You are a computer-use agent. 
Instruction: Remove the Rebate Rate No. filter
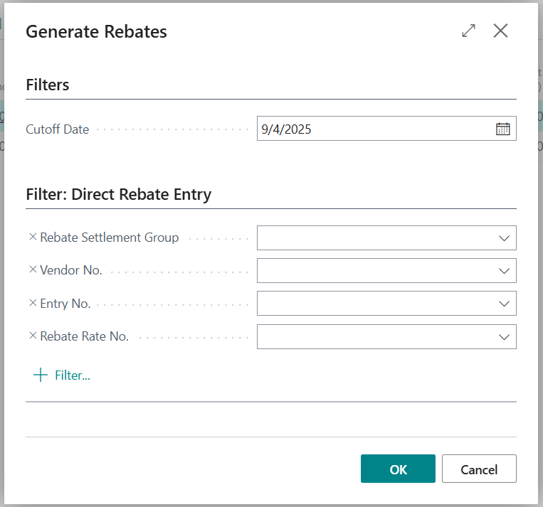[32, 336]
